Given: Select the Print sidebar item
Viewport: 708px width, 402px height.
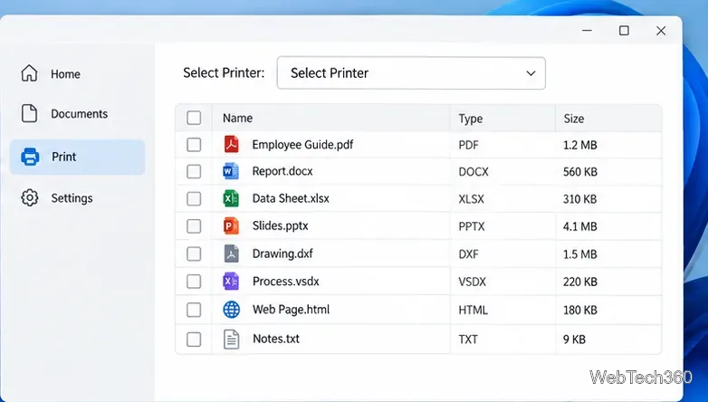Looking at the screenshot, I should [77, 157].
